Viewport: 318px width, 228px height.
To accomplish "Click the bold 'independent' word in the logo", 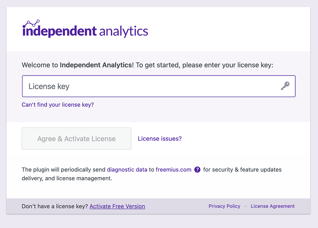I will point(59,31).
